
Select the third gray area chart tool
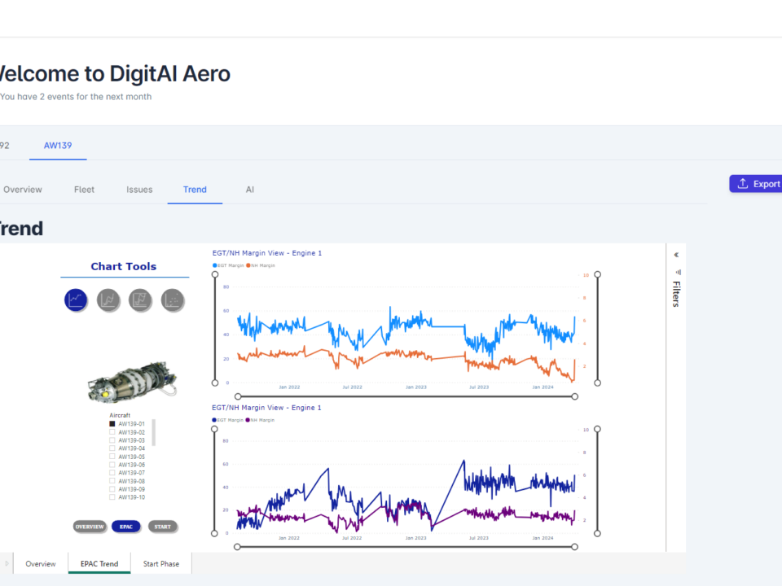140,300
